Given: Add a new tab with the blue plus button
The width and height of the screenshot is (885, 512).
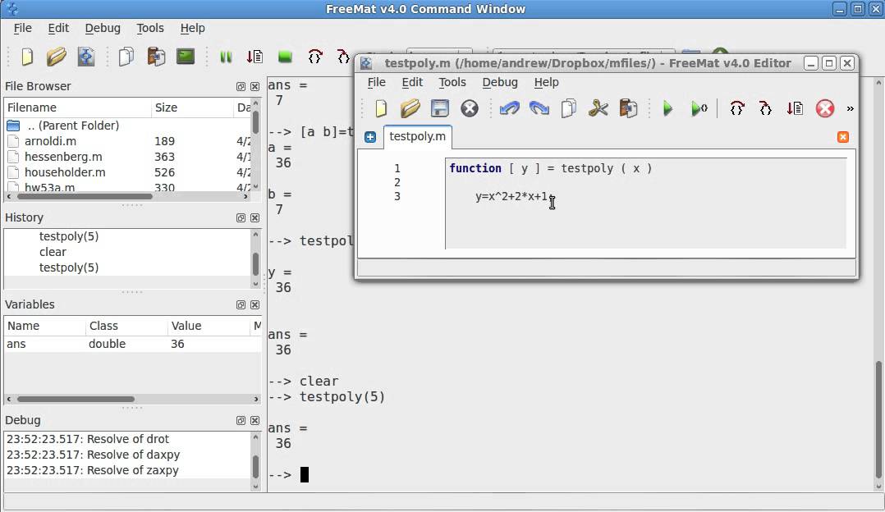Looking at the screenshot, I should [x=370, y=137].
